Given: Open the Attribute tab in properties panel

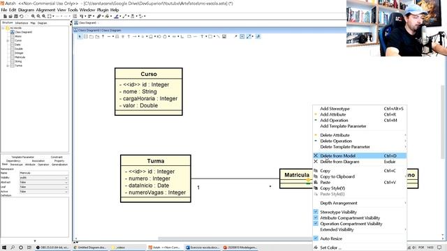Looking at the screenshot, I should click(x=30, y=165).
